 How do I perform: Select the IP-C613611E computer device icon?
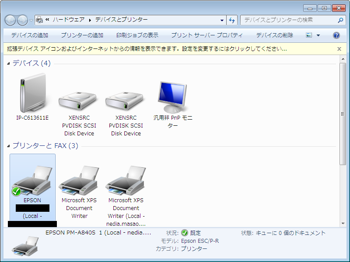(x=33, y=93)
